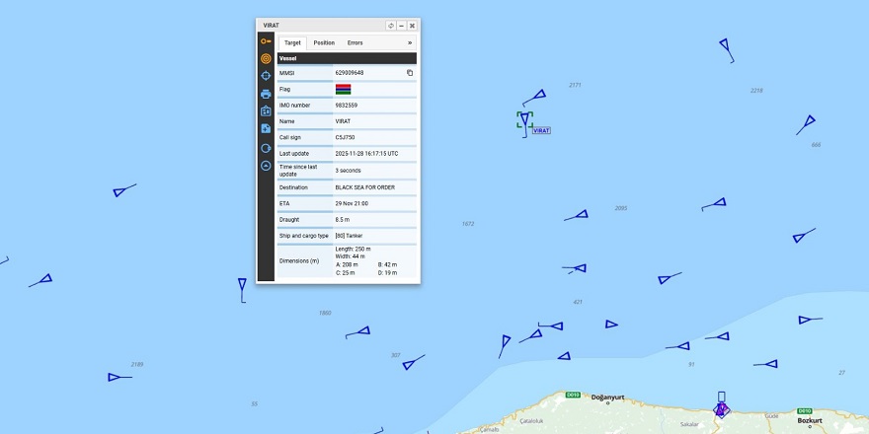The image size is (869, 434).
Task: Click ETA value 29 Nov 21:00
Action: [352, 204]
